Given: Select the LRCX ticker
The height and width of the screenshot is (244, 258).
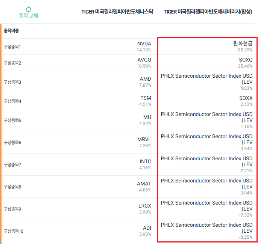Looking at the screenshot, I should coord(145,206).
